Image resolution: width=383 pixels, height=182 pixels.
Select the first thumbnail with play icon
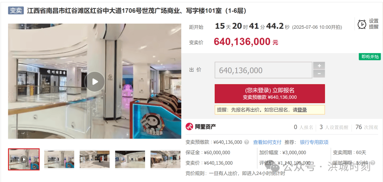24,159
